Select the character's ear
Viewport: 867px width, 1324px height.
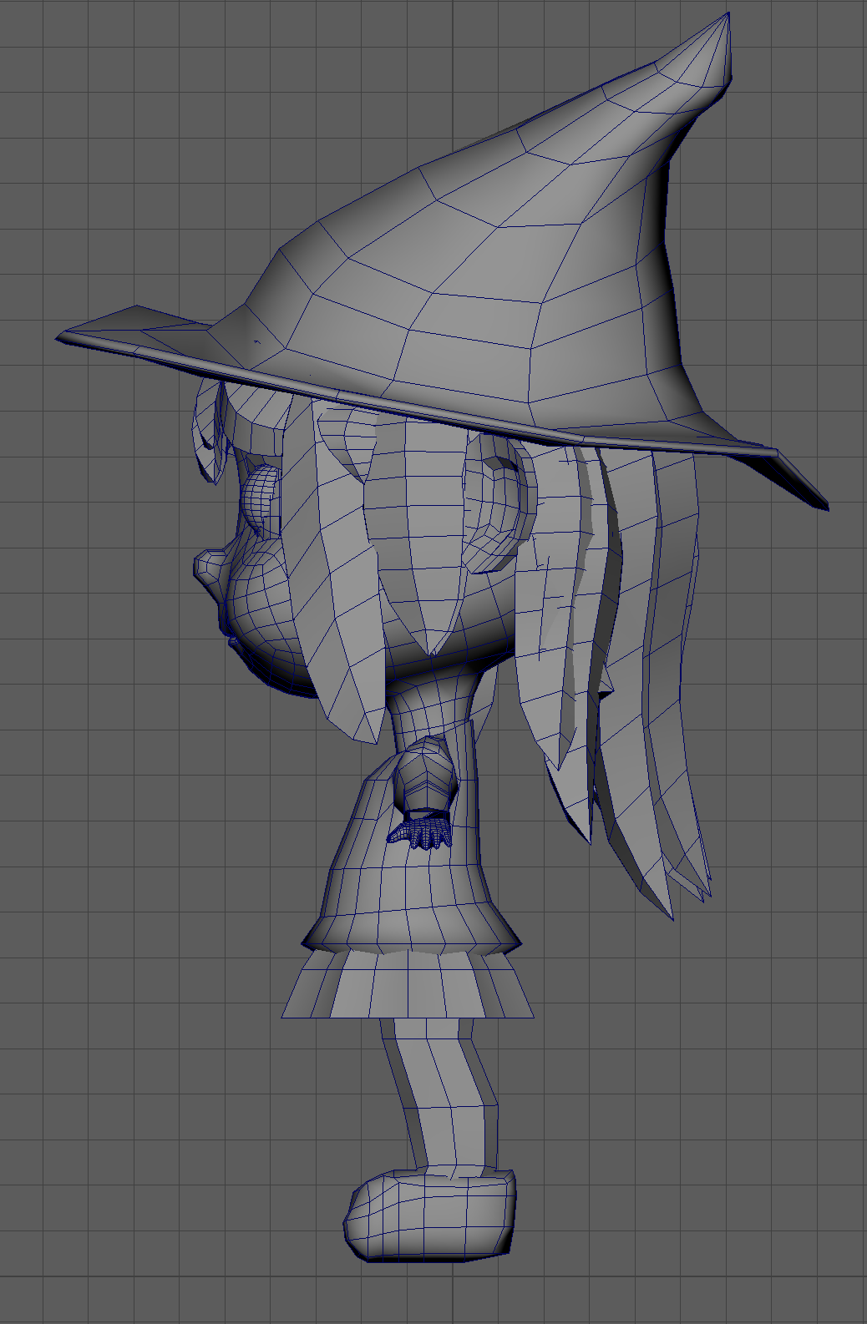[499, 503]
